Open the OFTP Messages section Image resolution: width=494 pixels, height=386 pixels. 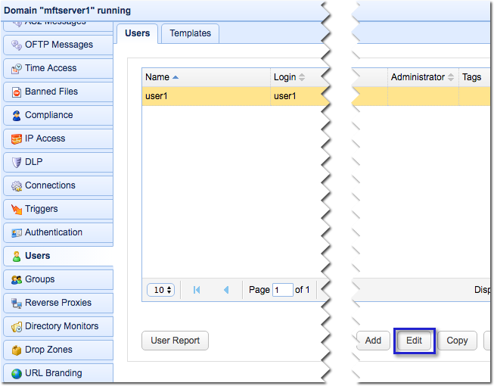[x=58, y=45]
